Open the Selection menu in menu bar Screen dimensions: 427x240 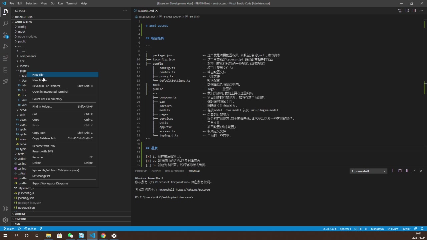pyautogui.click(x=32, y=3)
